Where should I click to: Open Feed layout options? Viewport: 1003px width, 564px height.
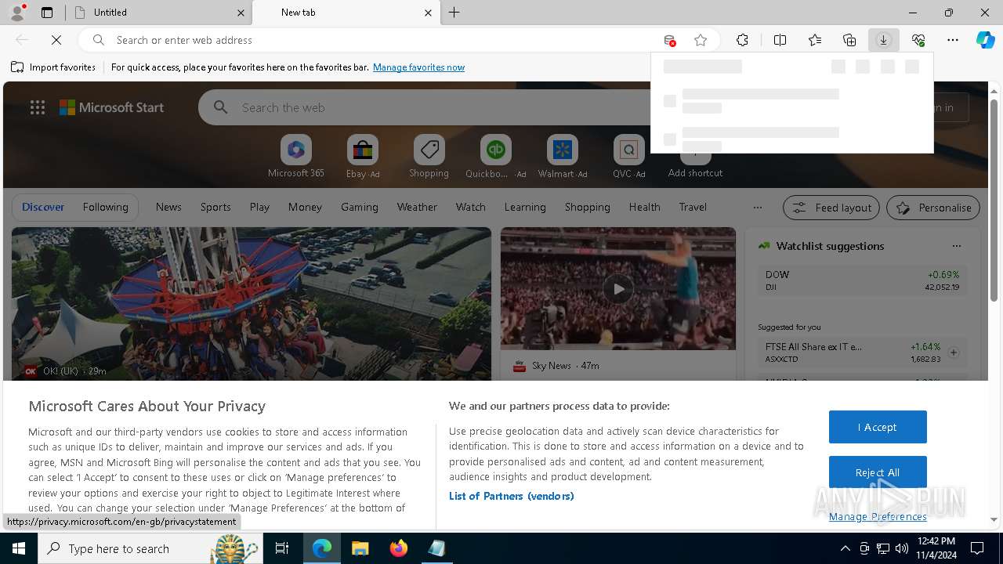[x=831, y=208]
